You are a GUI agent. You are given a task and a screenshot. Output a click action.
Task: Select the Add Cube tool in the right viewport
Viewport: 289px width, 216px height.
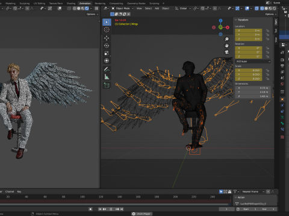click(x=107, y=85)
